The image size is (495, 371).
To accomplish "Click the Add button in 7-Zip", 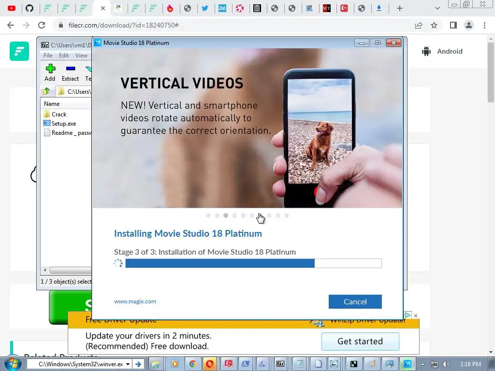I will tap(50, 72).
